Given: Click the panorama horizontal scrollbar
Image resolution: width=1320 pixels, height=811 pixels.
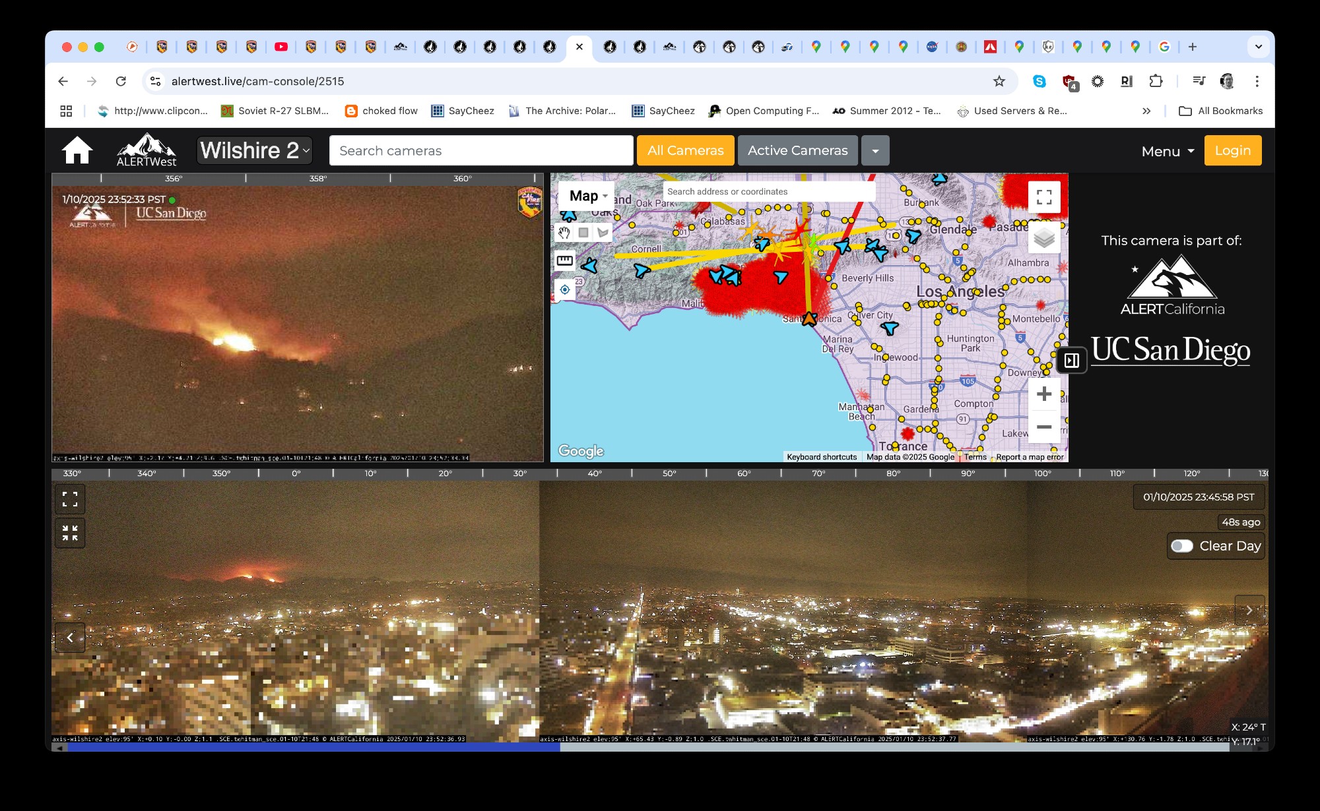Looking at the screenshot, I should point(313,747).
